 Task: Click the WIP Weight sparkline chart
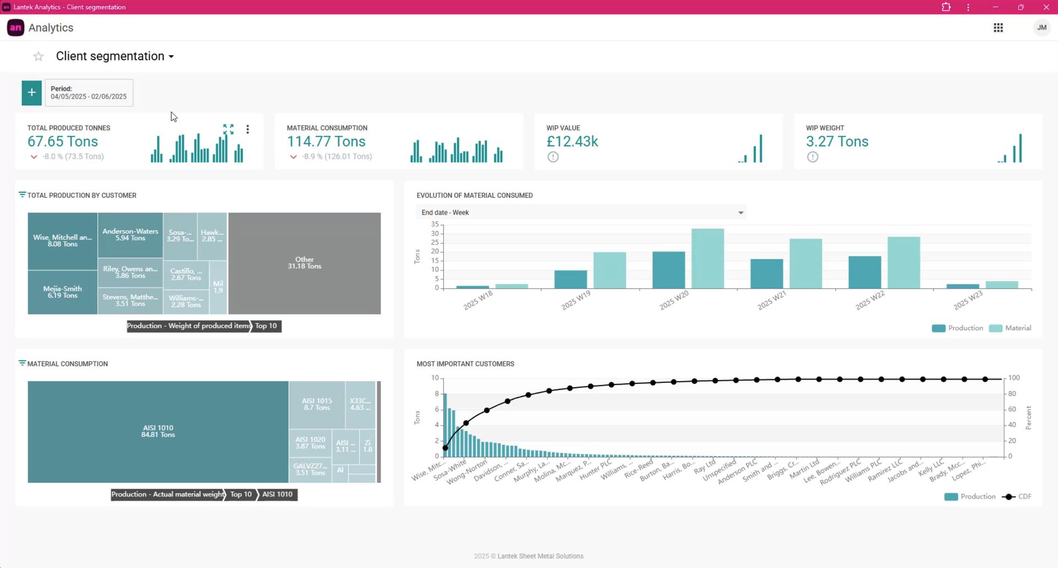pos(1010,149)
